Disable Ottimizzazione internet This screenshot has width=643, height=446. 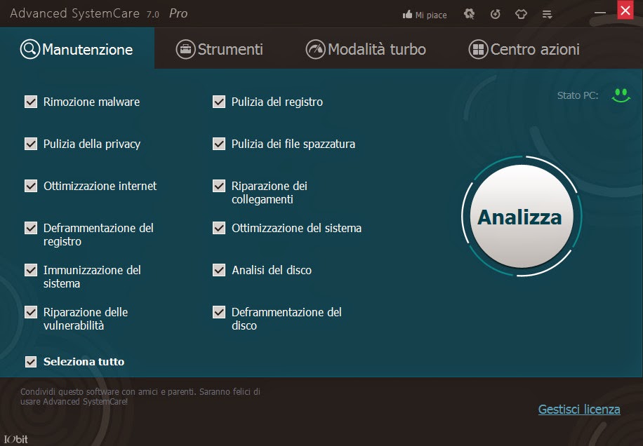[31, 186]
